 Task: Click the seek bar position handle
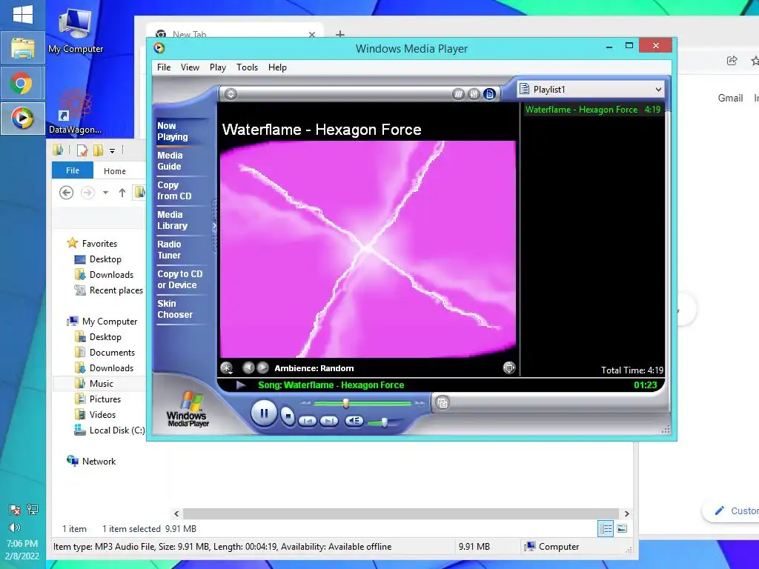[345, 403]
